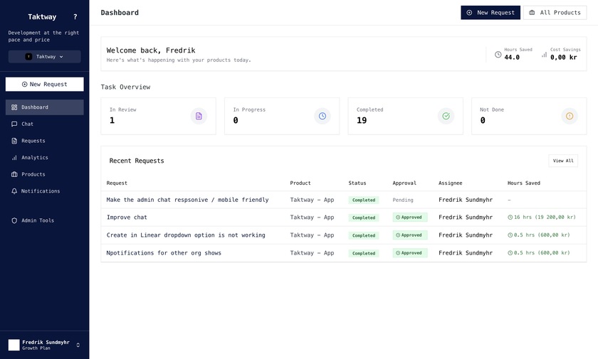This screenshot has width=598, height=359.
Task: Click the help question mark icon
Action: coord(75,16)
